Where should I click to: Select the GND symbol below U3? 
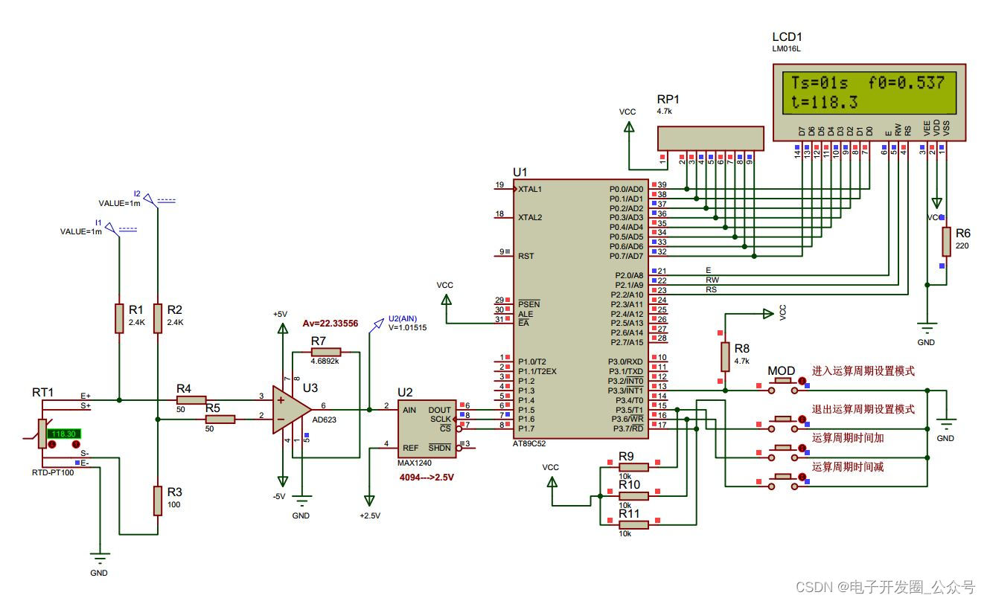pos(301,500)
